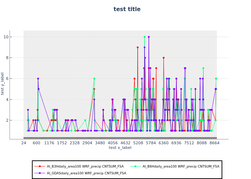This screenshot has width=251, height=179.
Task: Pick the red data point at value 9
Action: pyautogui.click(x=137, y=47)
